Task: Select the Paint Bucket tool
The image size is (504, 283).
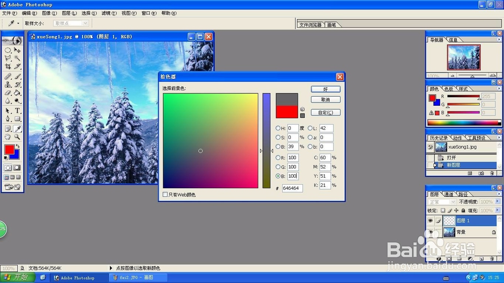Action: click(17, 93)
